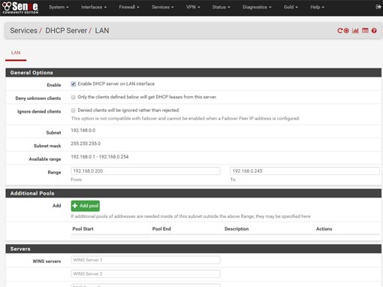This screenshot has width=383, height=287.
Task: Click the Pool Start column header
Action: (x=83, y=229)
